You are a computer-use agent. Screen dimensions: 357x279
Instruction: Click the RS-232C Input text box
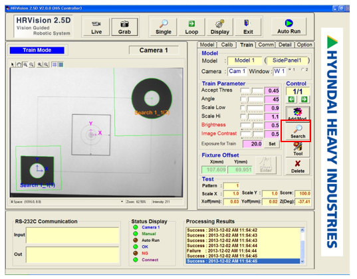click(x=72, y=236)
